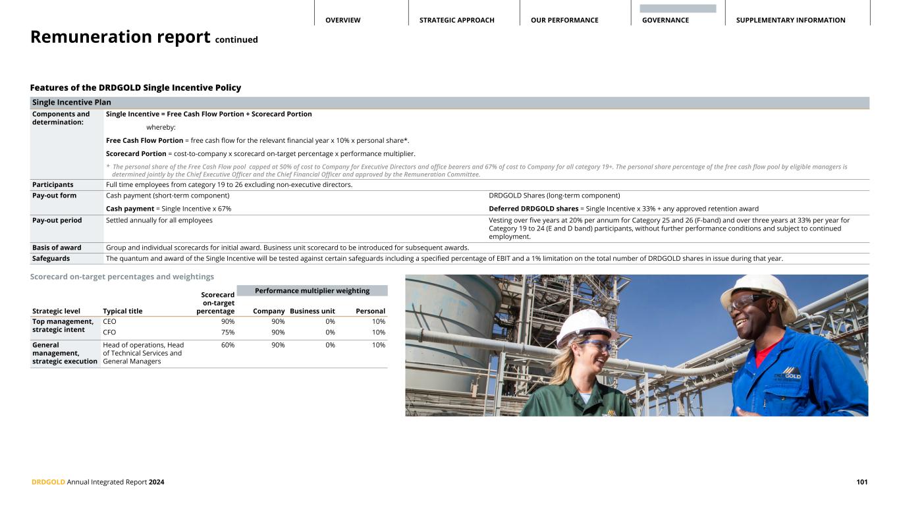The width and height of the screenshot is (899, 505).
Task: Go to the OUR PERFORMANCE tab
Action: 564,20
